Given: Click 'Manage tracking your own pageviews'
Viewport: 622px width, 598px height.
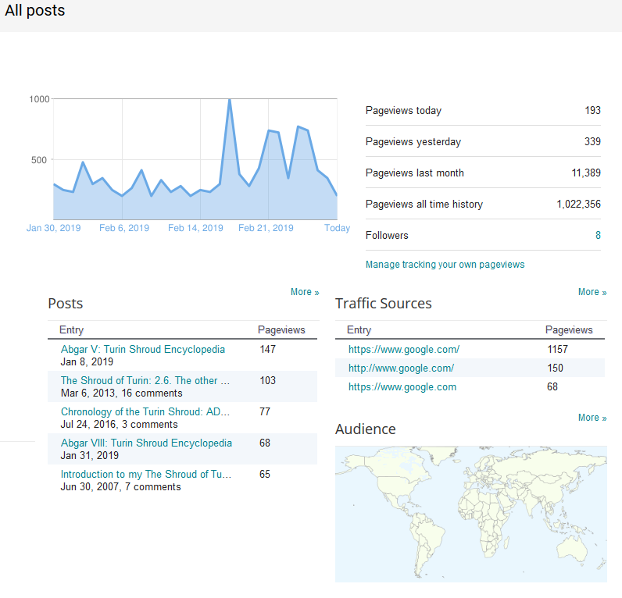Looking at the screenshot, I should click(445, 265).
